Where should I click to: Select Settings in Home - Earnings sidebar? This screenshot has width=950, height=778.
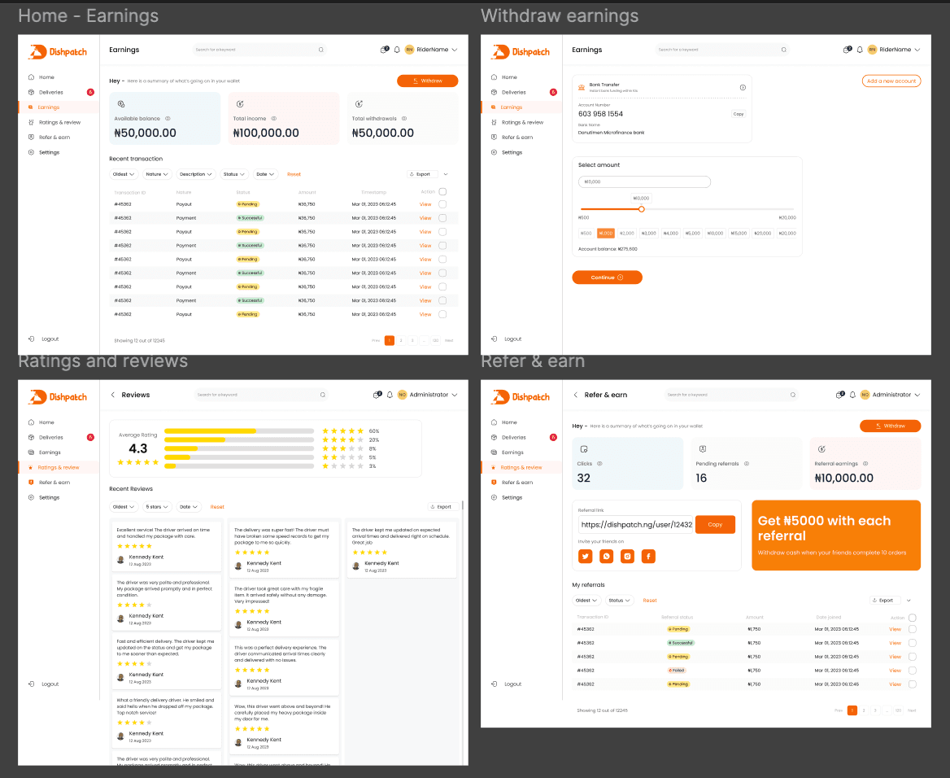click(x=50, y=152)
